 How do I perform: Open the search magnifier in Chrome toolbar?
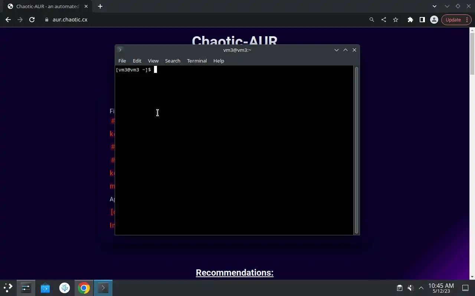point(371,20)
